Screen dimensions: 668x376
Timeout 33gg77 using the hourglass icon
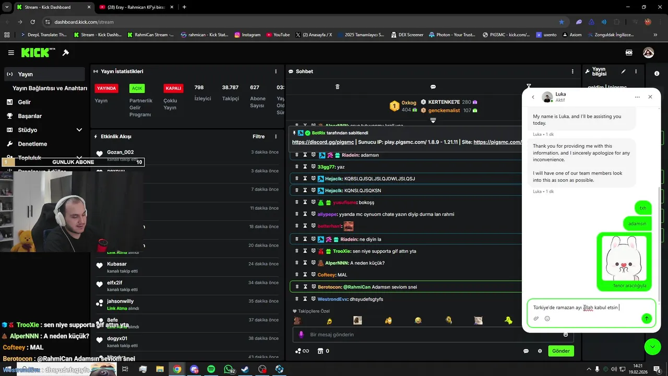pyautogui.click(x=305, y=167)
